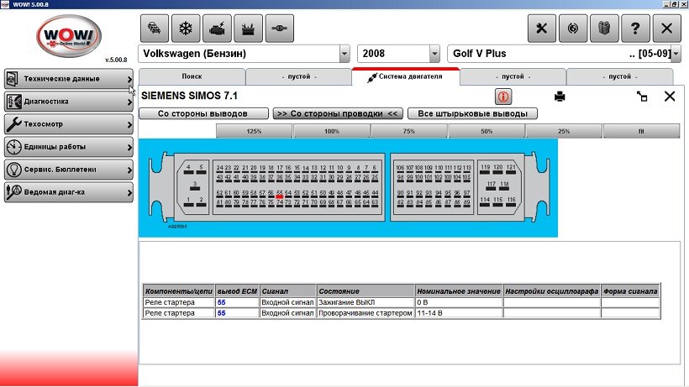Open 'Диагностика' in the sidebar
This screenshot has height=387, width=689.
pyautogui.click(x=68, y=102)
